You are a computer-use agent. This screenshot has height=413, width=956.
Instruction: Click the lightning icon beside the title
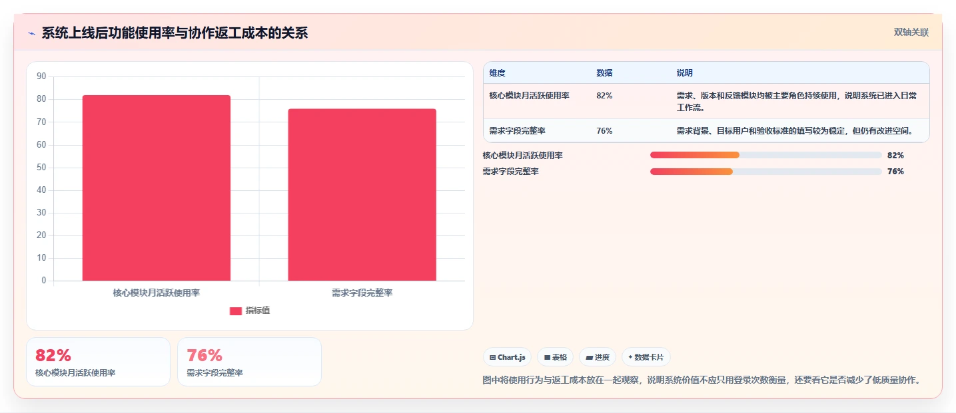pyautogui.click(x=32, y=33)
